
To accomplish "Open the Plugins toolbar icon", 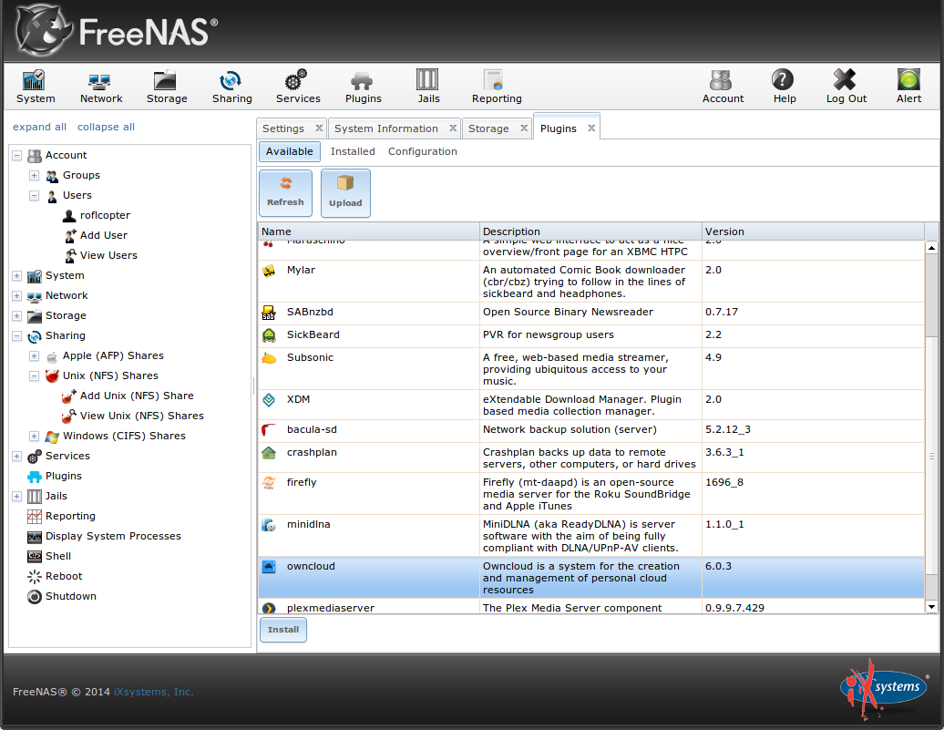I will 363,87.
